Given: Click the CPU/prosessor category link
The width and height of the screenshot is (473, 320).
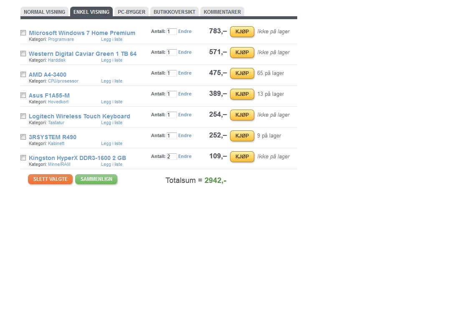Looking at the screenshot, I should [x=63, y=81].
